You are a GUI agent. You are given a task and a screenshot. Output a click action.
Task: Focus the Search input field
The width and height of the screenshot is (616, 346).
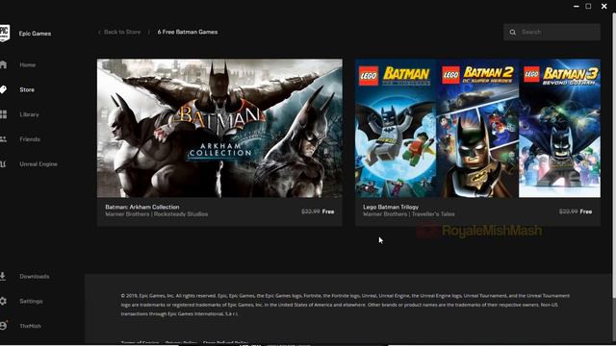[x=552, y=32]
